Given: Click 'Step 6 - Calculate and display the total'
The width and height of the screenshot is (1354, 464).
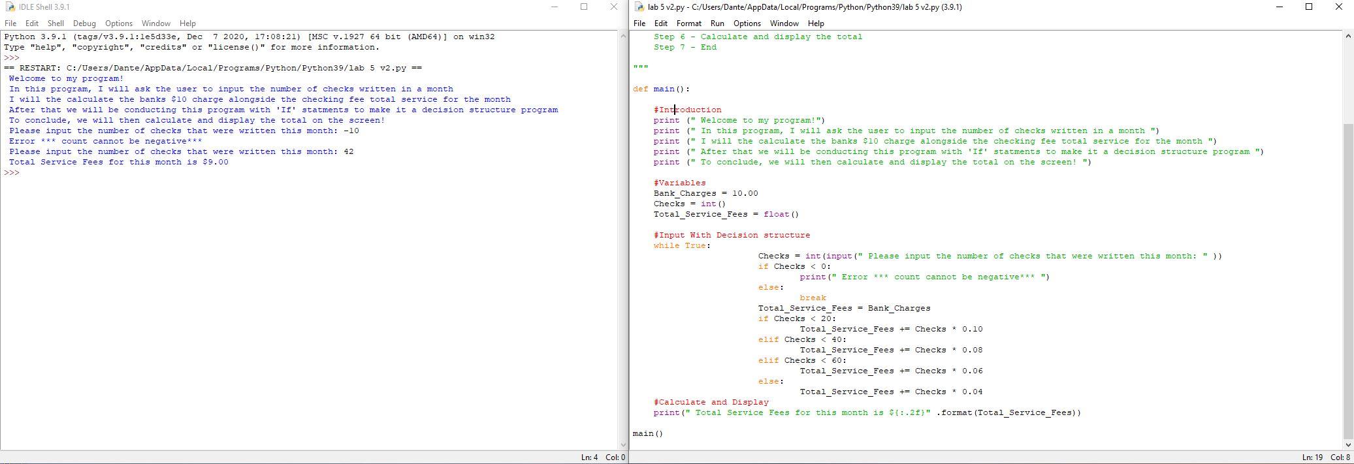Looking at the screenshot, I should point(758,37).
